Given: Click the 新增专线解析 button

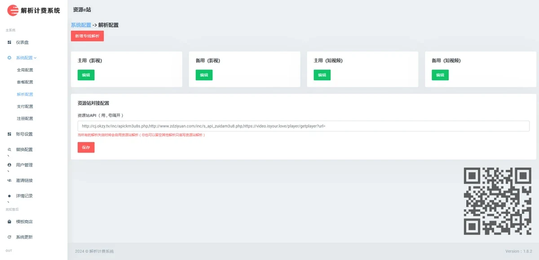Looking at the screenshot, I should click(87, 36).
